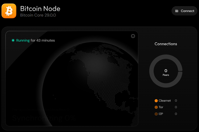Click the dotted globe map visualization

coord(90,84)
